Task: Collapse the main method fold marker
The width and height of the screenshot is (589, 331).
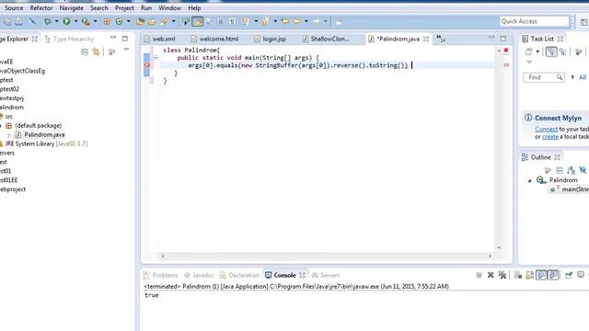Action: [x=156, y=58]
